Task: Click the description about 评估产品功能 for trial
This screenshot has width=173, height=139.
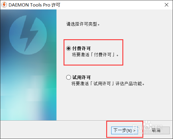Action: (x=108, y=84)
